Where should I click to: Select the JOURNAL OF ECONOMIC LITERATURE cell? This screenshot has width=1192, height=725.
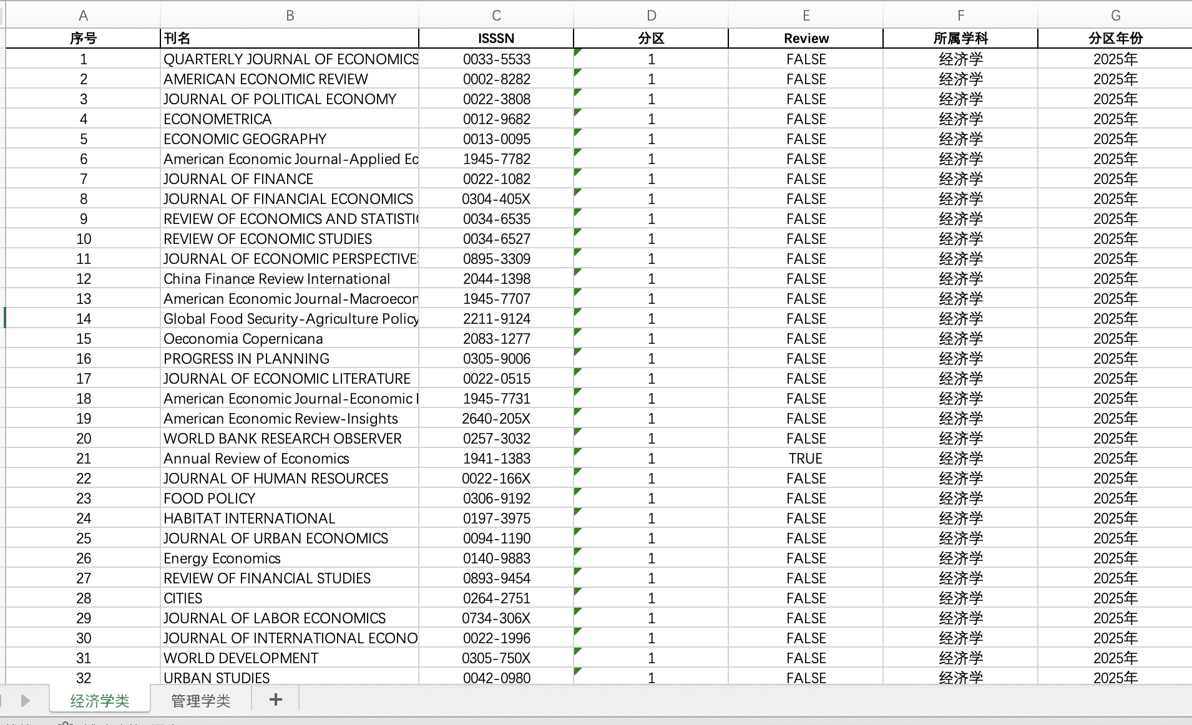click(x=290, y=378)
